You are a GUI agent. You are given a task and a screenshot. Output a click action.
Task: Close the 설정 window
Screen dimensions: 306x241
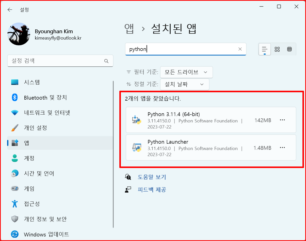(x=296, y=7)
